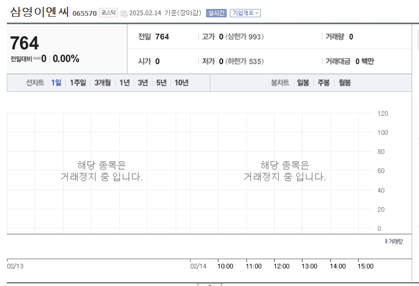Switch to the 주봉 candle chart
This screenshot has width=419, height=286.
click(324, 83)
